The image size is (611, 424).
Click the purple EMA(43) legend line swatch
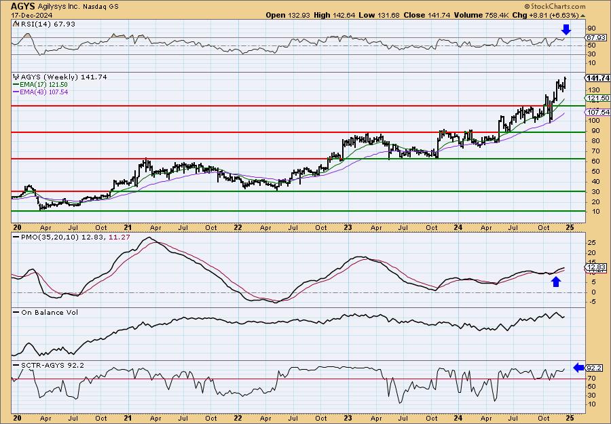pyautogui.click(x=16, y=92)
